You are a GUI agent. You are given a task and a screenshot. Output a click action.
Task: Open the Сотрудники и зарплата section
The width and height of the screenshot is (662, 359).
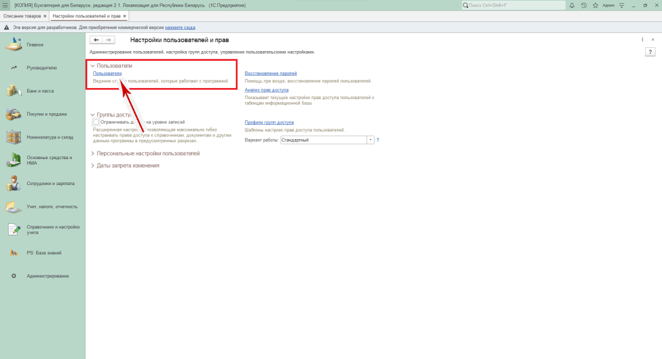(50, 184)
